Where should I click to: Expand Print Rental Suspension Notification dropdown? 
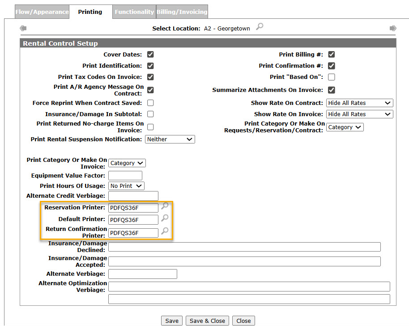170,139
